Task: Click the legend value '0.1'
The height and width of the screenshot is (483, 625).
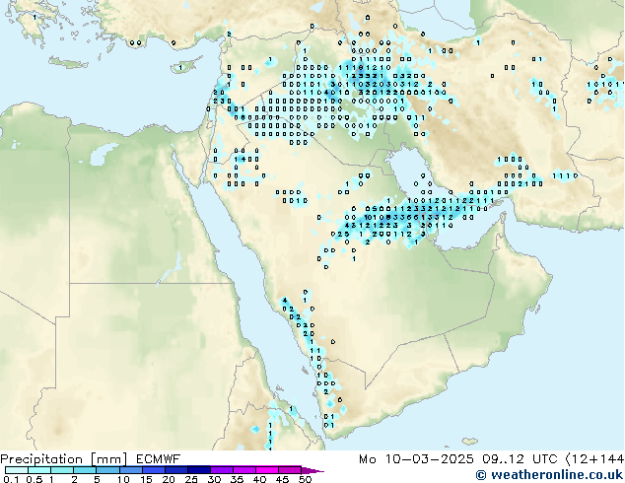Action: 11,479
